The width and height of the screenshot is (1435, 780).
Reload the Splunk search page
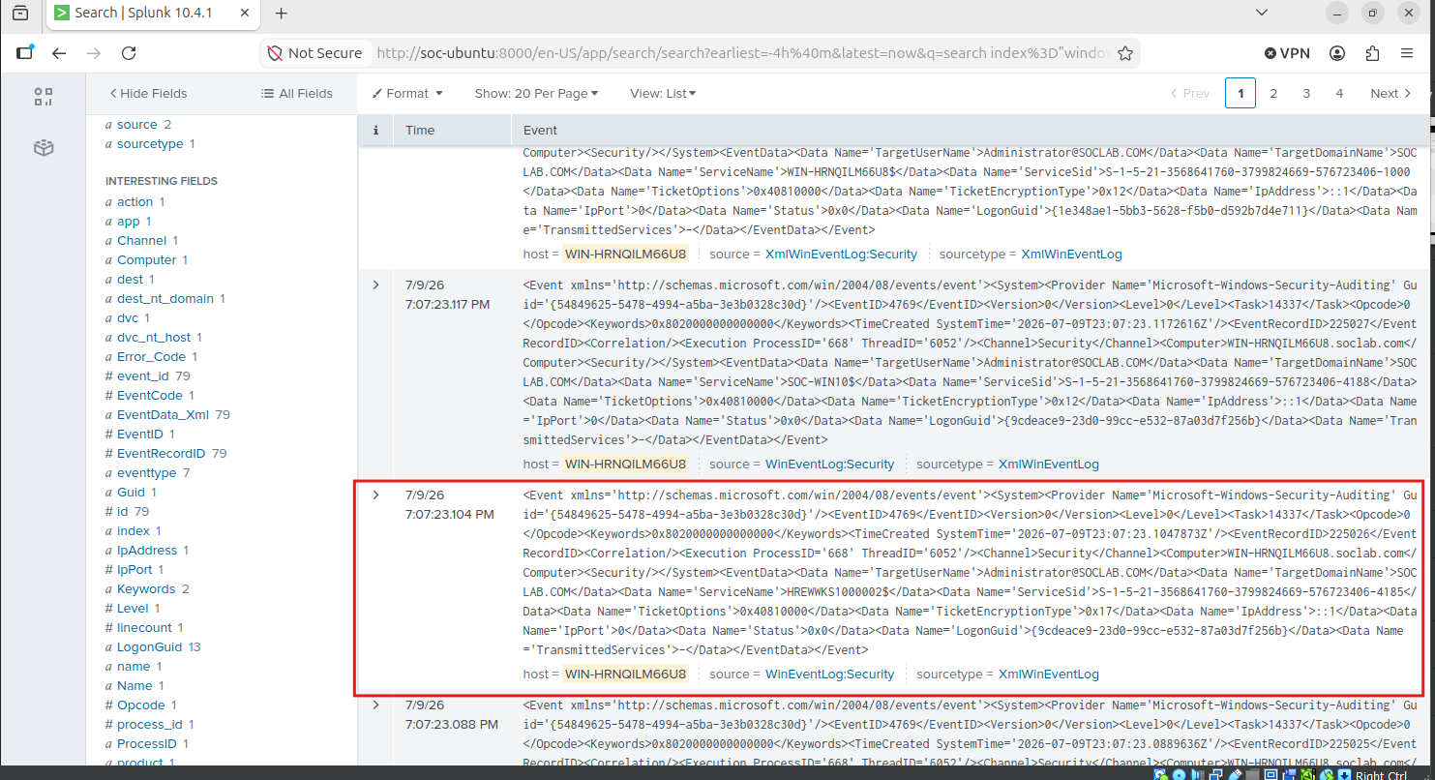pyautogui.click(x=129, y=53)
